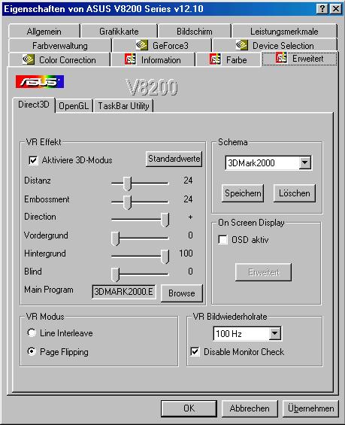Viewport: 345px width, 425px height.
Task: Click Browse next to Main Program
Action: point(182,293)
